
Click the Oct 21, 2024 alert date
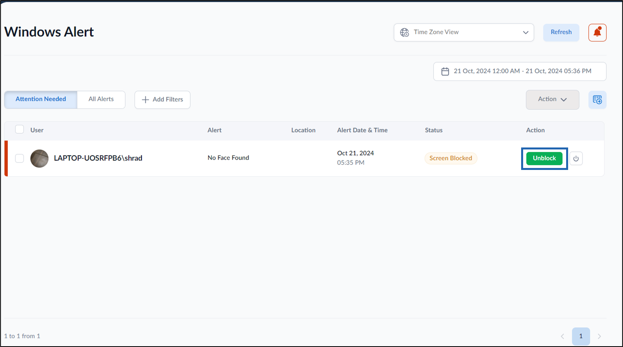[355, 153]
